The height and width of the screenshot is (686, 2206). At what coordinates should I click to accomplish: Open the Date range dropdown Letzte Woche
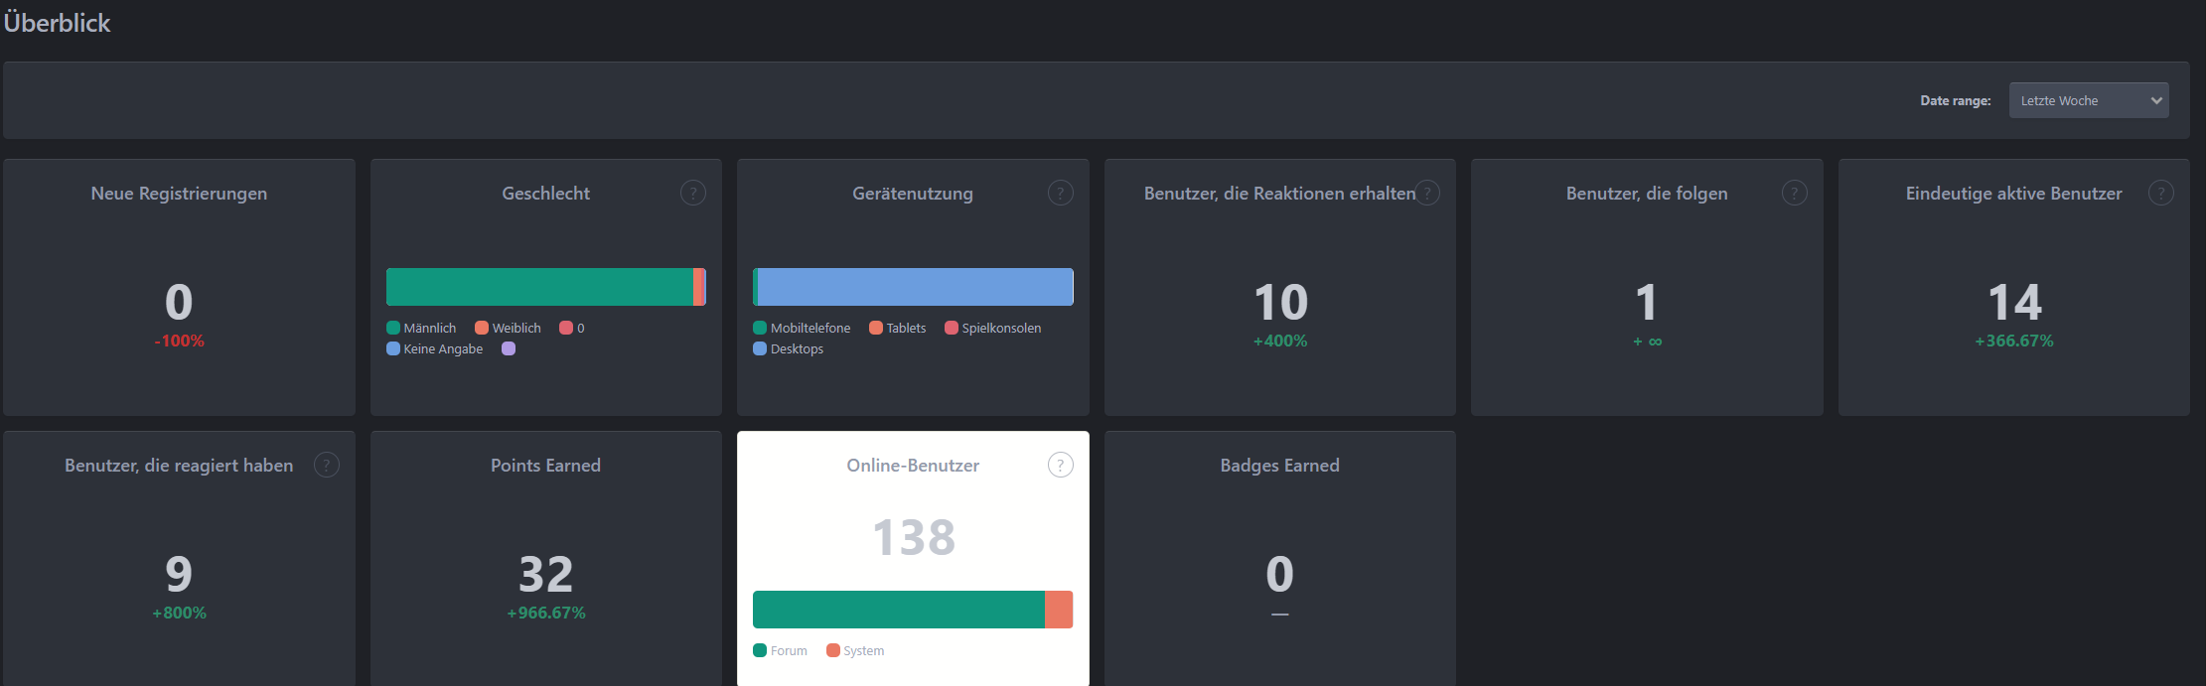pyautogui.click(x=2089, y=100)
